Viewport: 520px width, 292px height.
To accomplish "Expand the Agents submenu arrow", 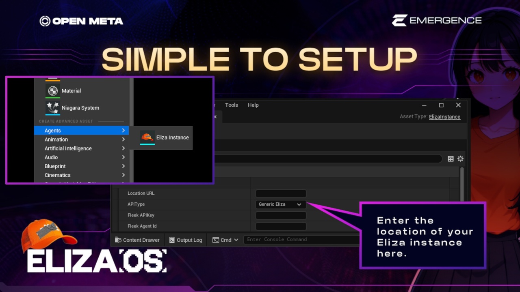I will point(123,131).
